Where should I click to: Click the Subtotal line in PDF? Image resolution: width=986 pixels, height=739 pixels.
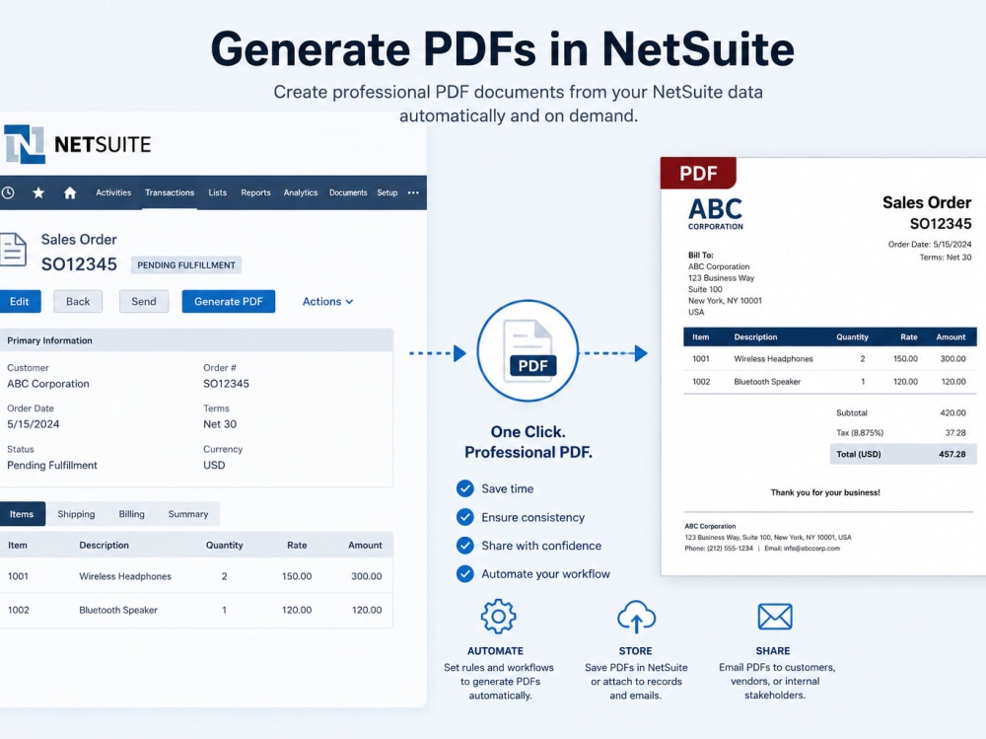(900, 413)
